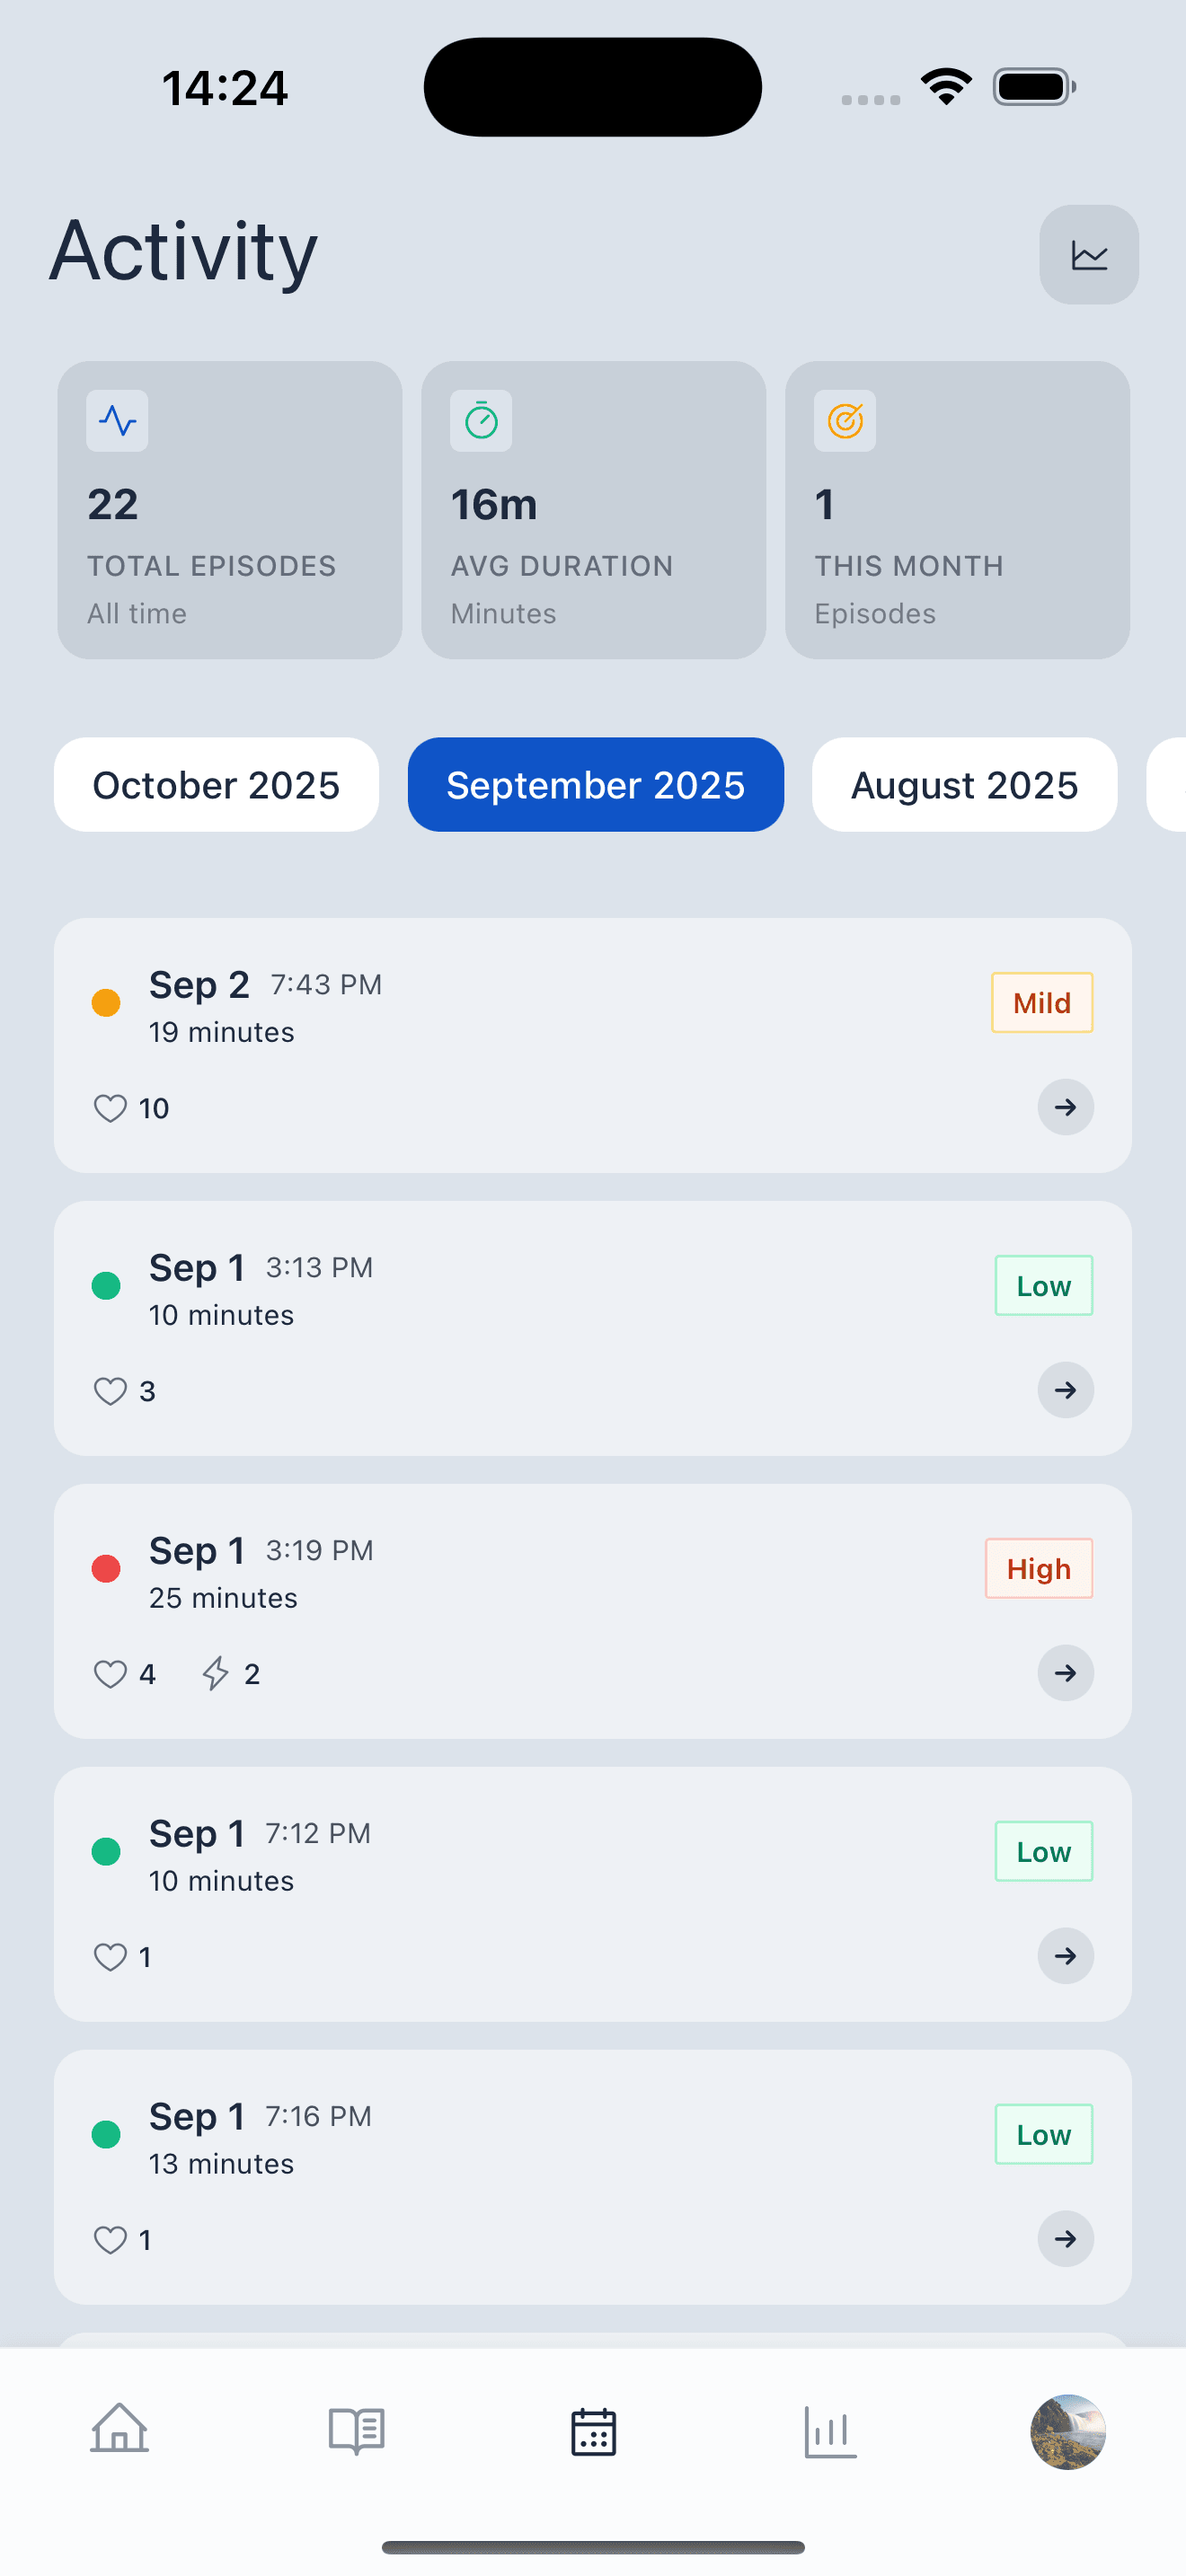Tap the This Month episodes card
This screenshot has width=1186, height=2576.
click(x=957, y=510)
